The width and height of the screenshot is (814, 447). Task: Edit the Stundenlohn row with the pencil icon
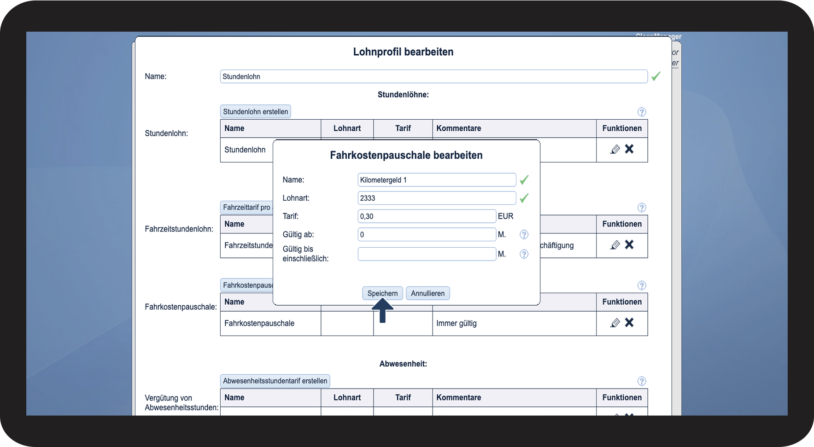click(x=615, y=149)
